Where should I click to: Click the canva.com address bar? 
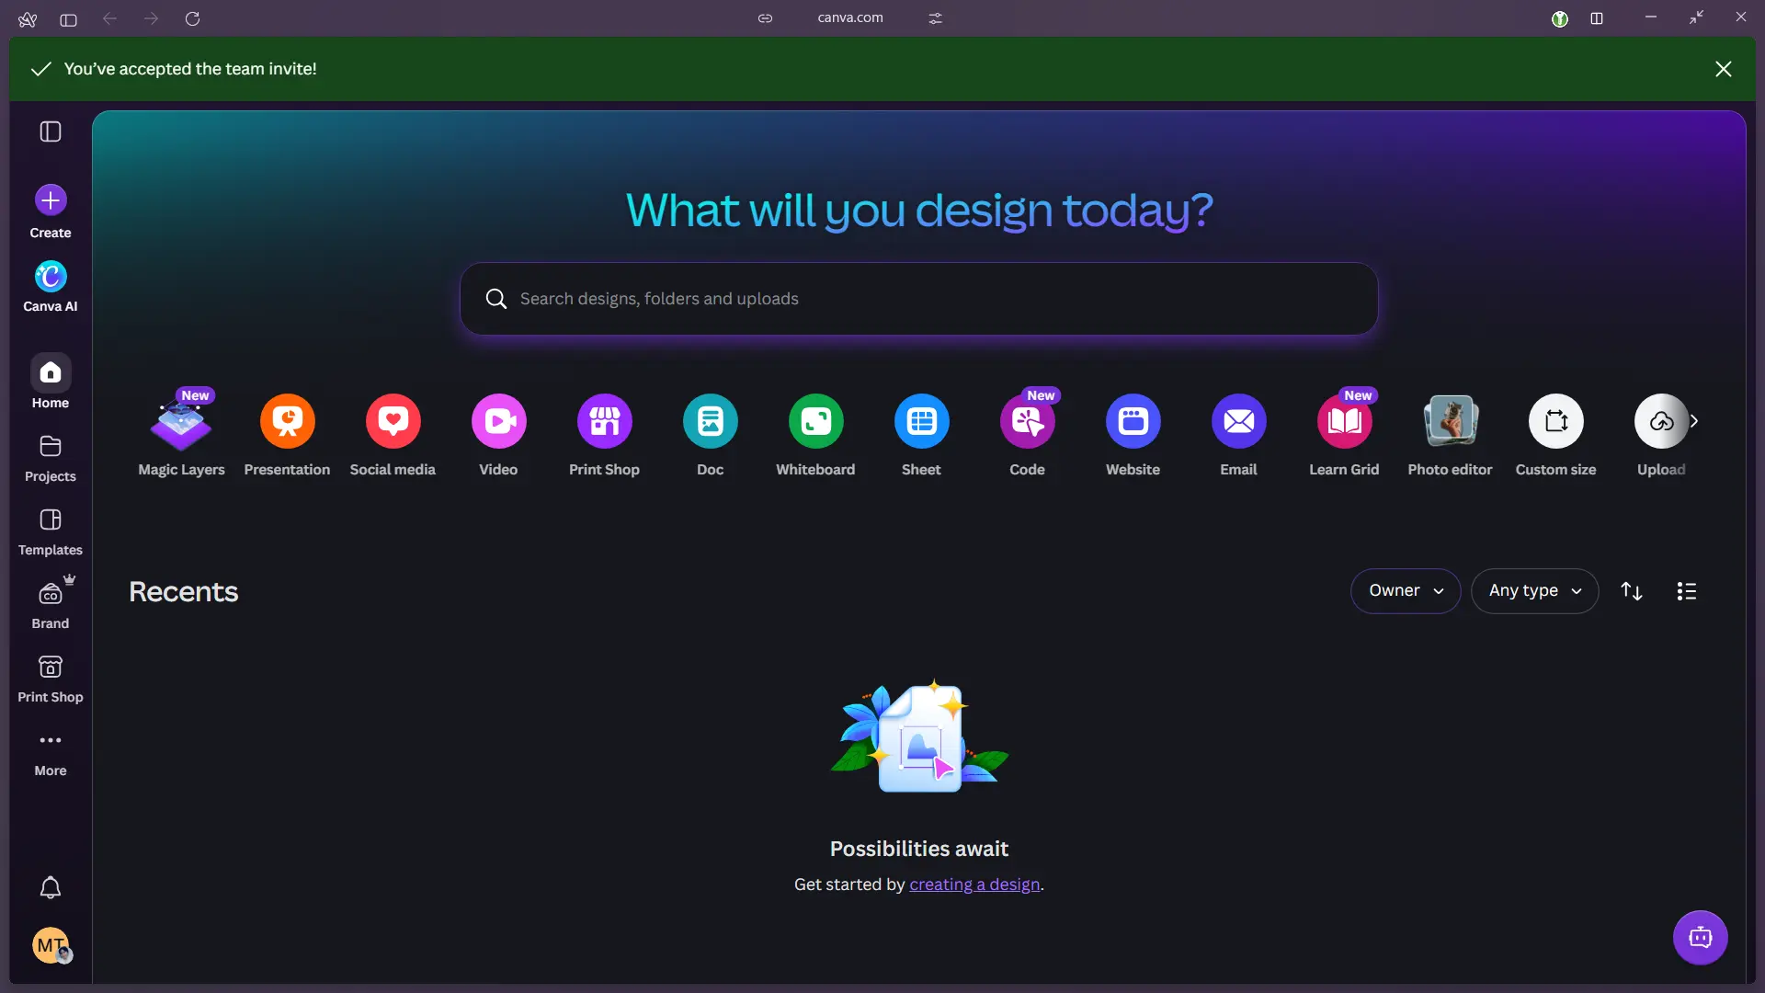pos(850,17)
